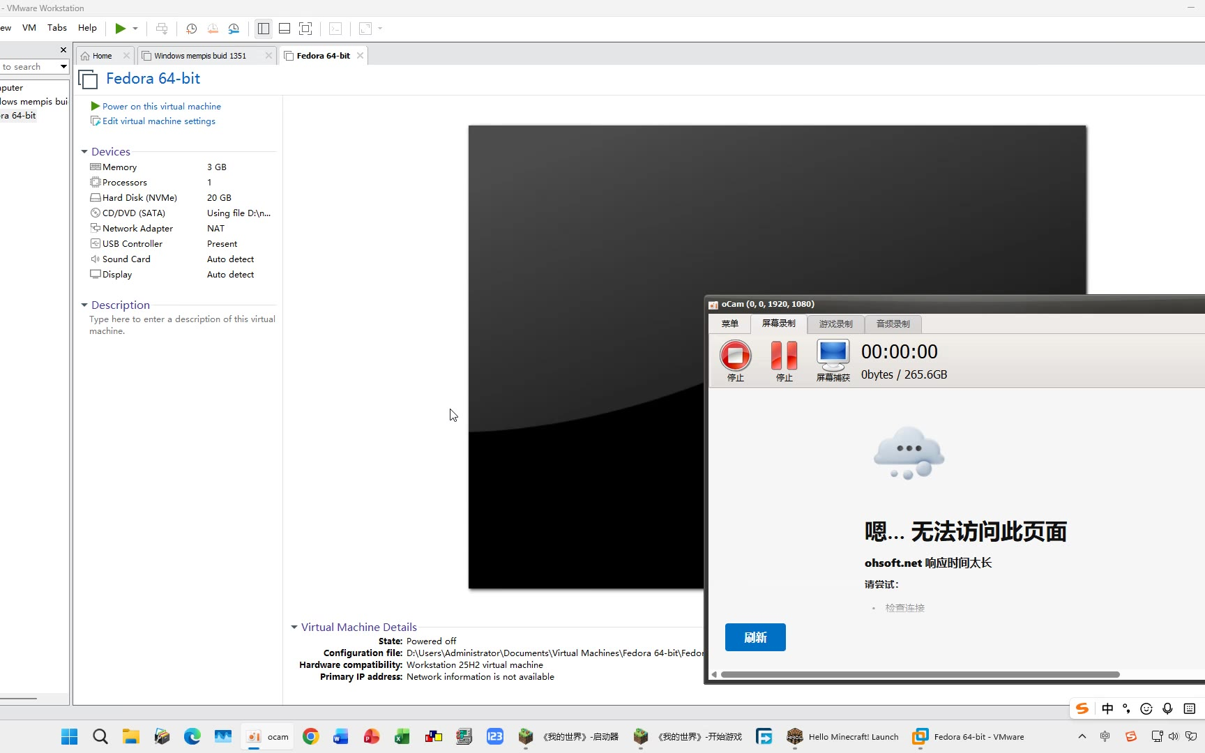Pause recording with oCam's red pause icon
Screen dimensions: 1205x753
tap(784, 356)
